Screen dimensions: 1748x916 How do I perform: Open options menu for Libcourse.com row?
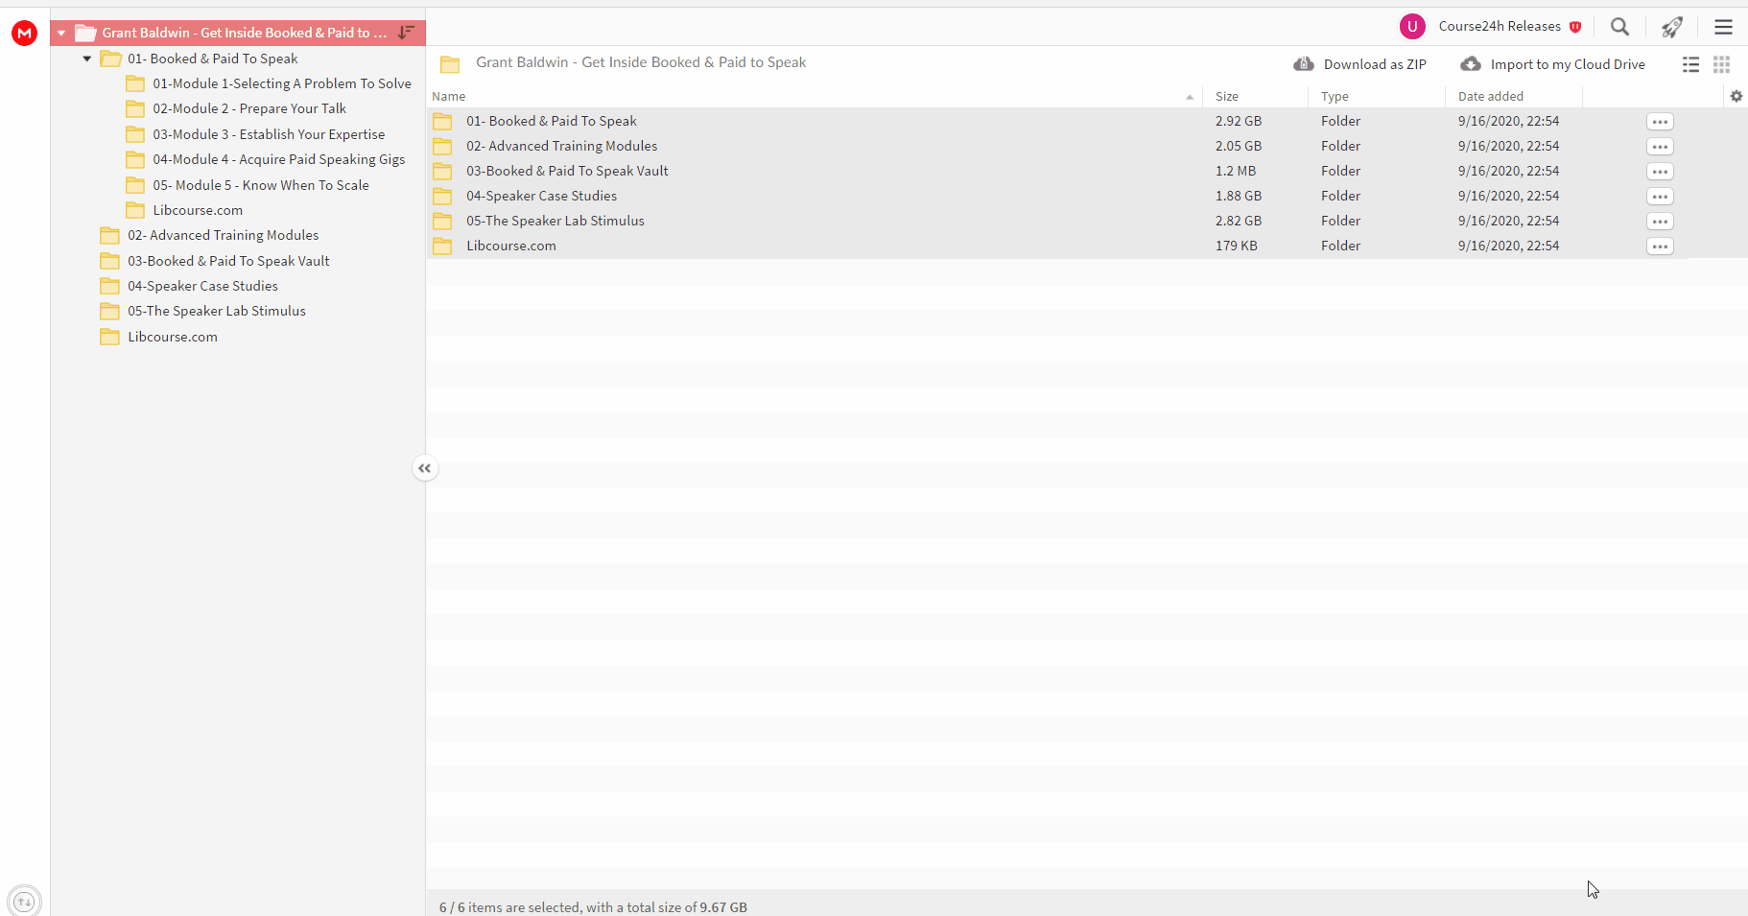point(1660,247)
